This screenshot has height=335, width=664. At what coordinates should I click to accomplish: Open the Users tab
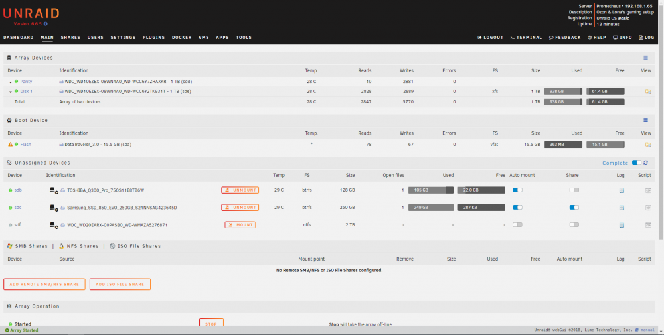pyautogui.click(x=95, y=38)
